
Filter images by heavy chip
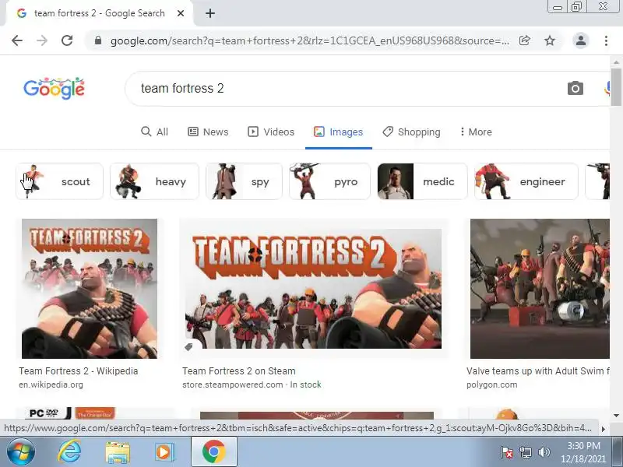(x=154, y=181)
